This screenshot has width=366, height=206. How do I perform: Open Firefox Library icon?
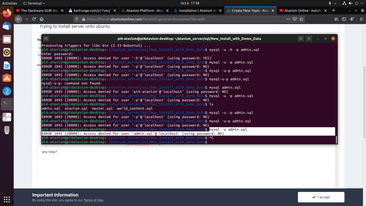(336, 19)
